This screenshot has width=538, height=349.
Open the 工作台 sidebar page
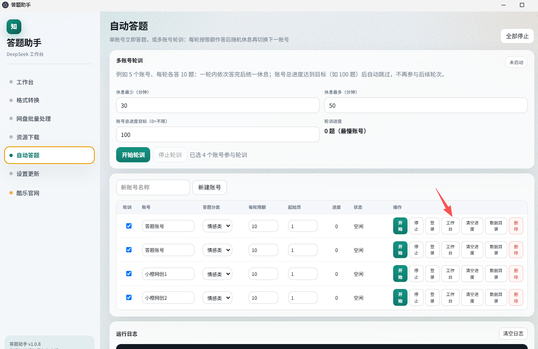[49, 82]
